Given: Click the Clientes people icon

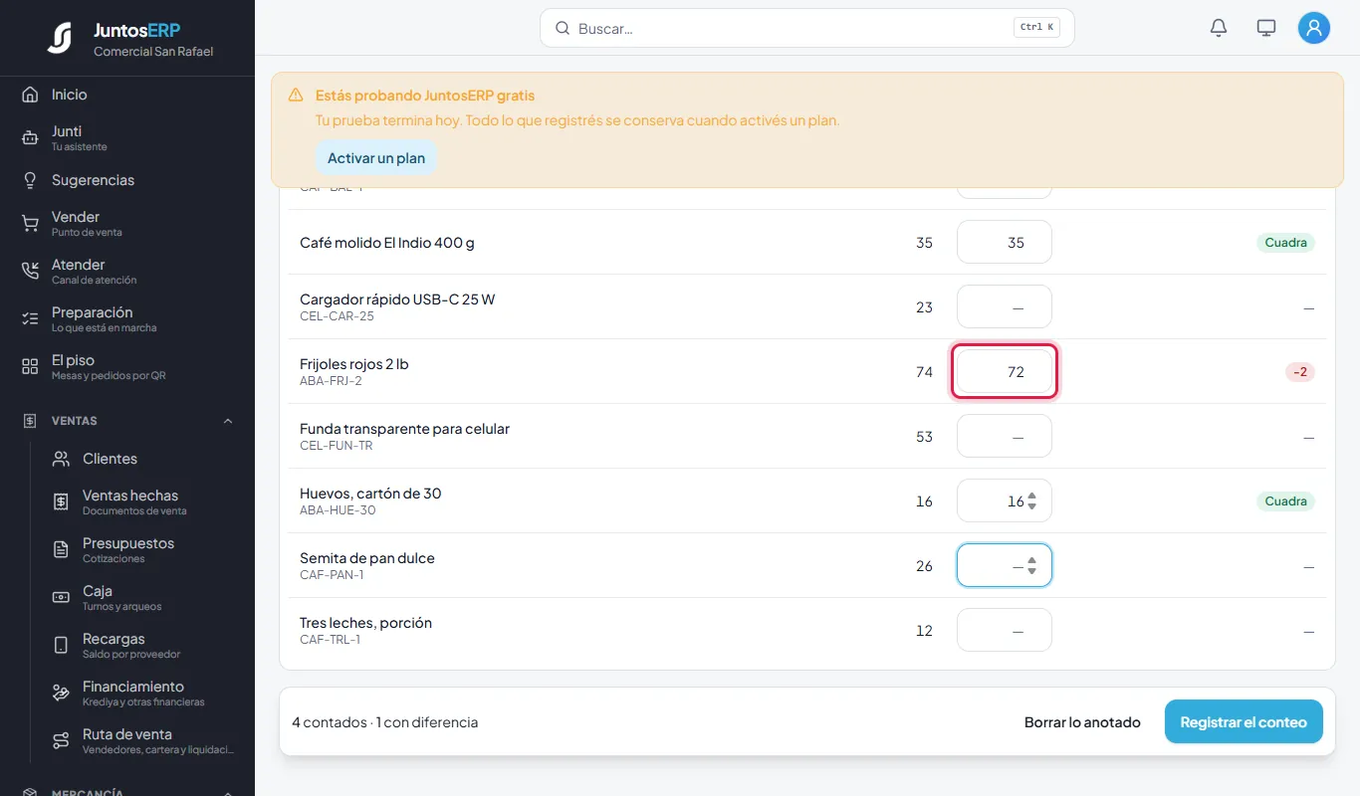Looking at the screenshot, I should click(61, 459).
